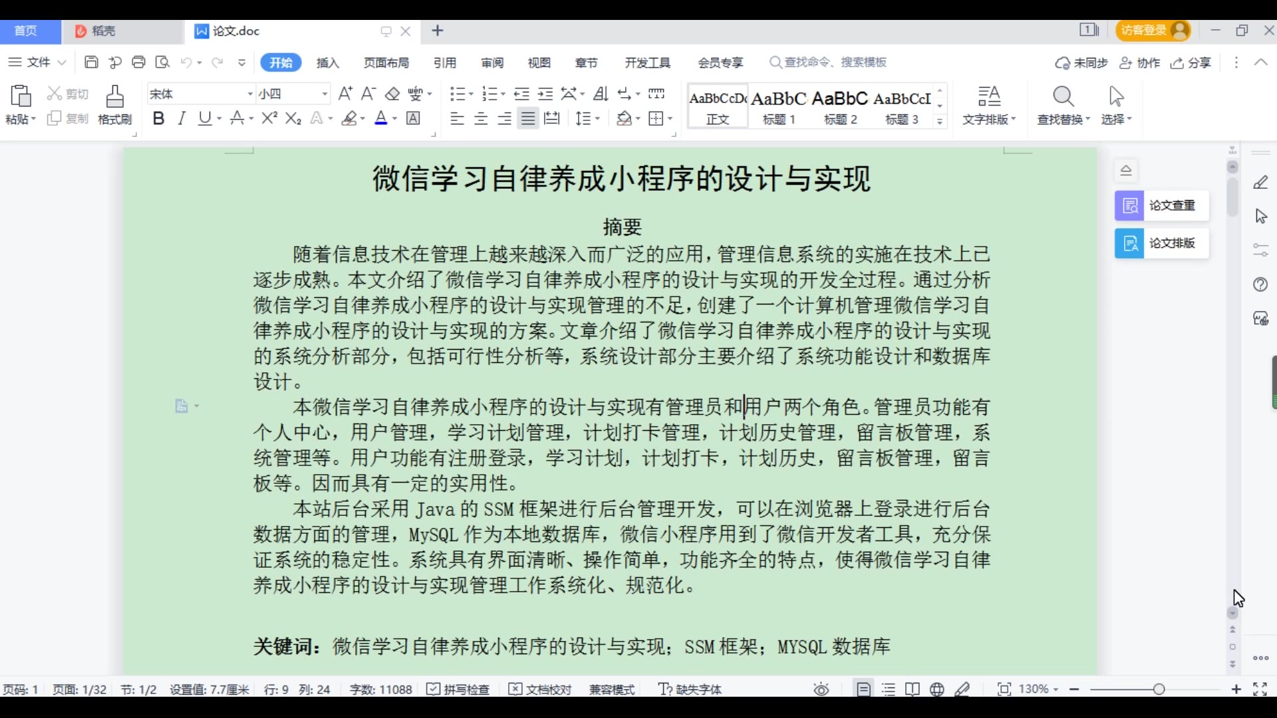Screen dimensions: 1277x718
Task: Open the font size dropdown
Action: click(x=325, y=94)
